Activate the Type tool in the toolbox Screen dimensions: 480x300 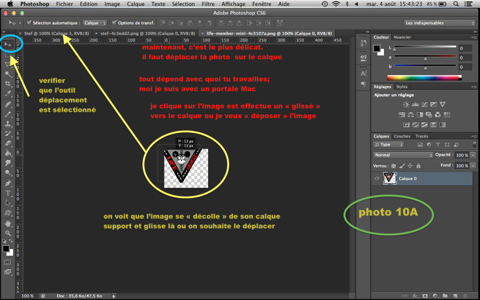8,193
